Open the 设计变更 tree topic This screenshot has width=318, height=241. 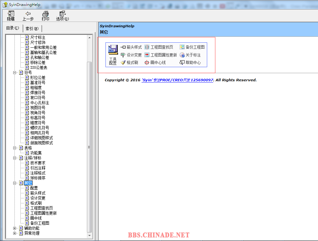click(x=38, y=198)
